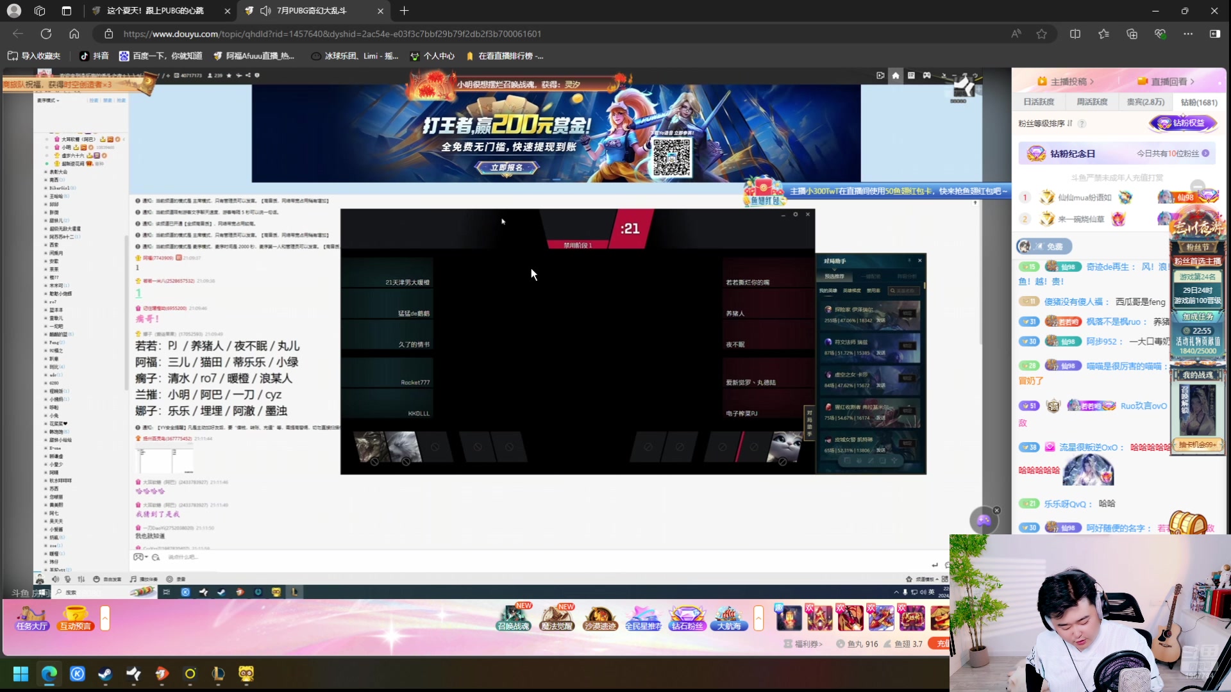Open 沙漠遗迹 activity icon
Image resolution: width=1231 pixels, height=692 pixels.
click(x=600, y=618)
